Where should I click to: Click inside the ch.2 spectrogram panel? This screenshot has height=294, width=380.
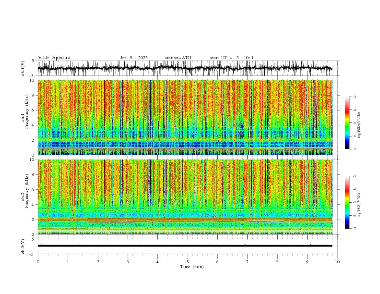[185, 197]
